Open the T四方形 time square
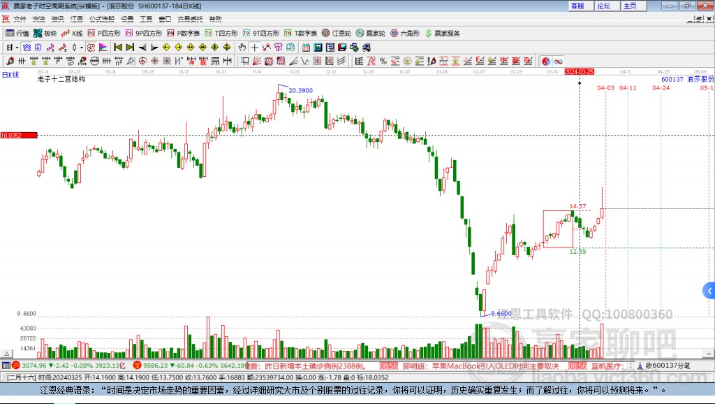The image size is (715, 404). (221, 34)
